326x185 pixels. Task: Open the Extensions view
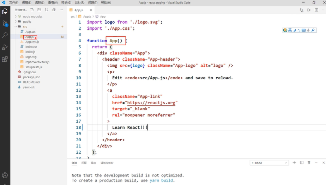coord(5,60)
